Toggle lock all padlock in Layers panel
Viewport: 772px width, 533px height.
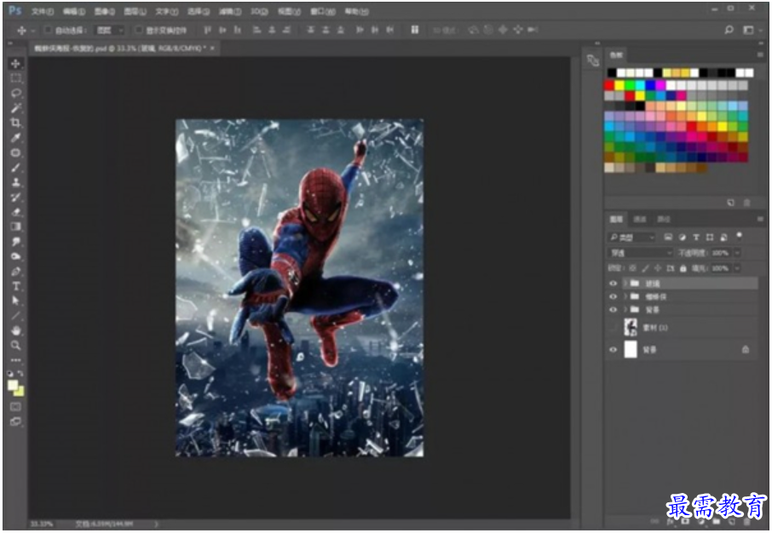[x=683, y=268]
